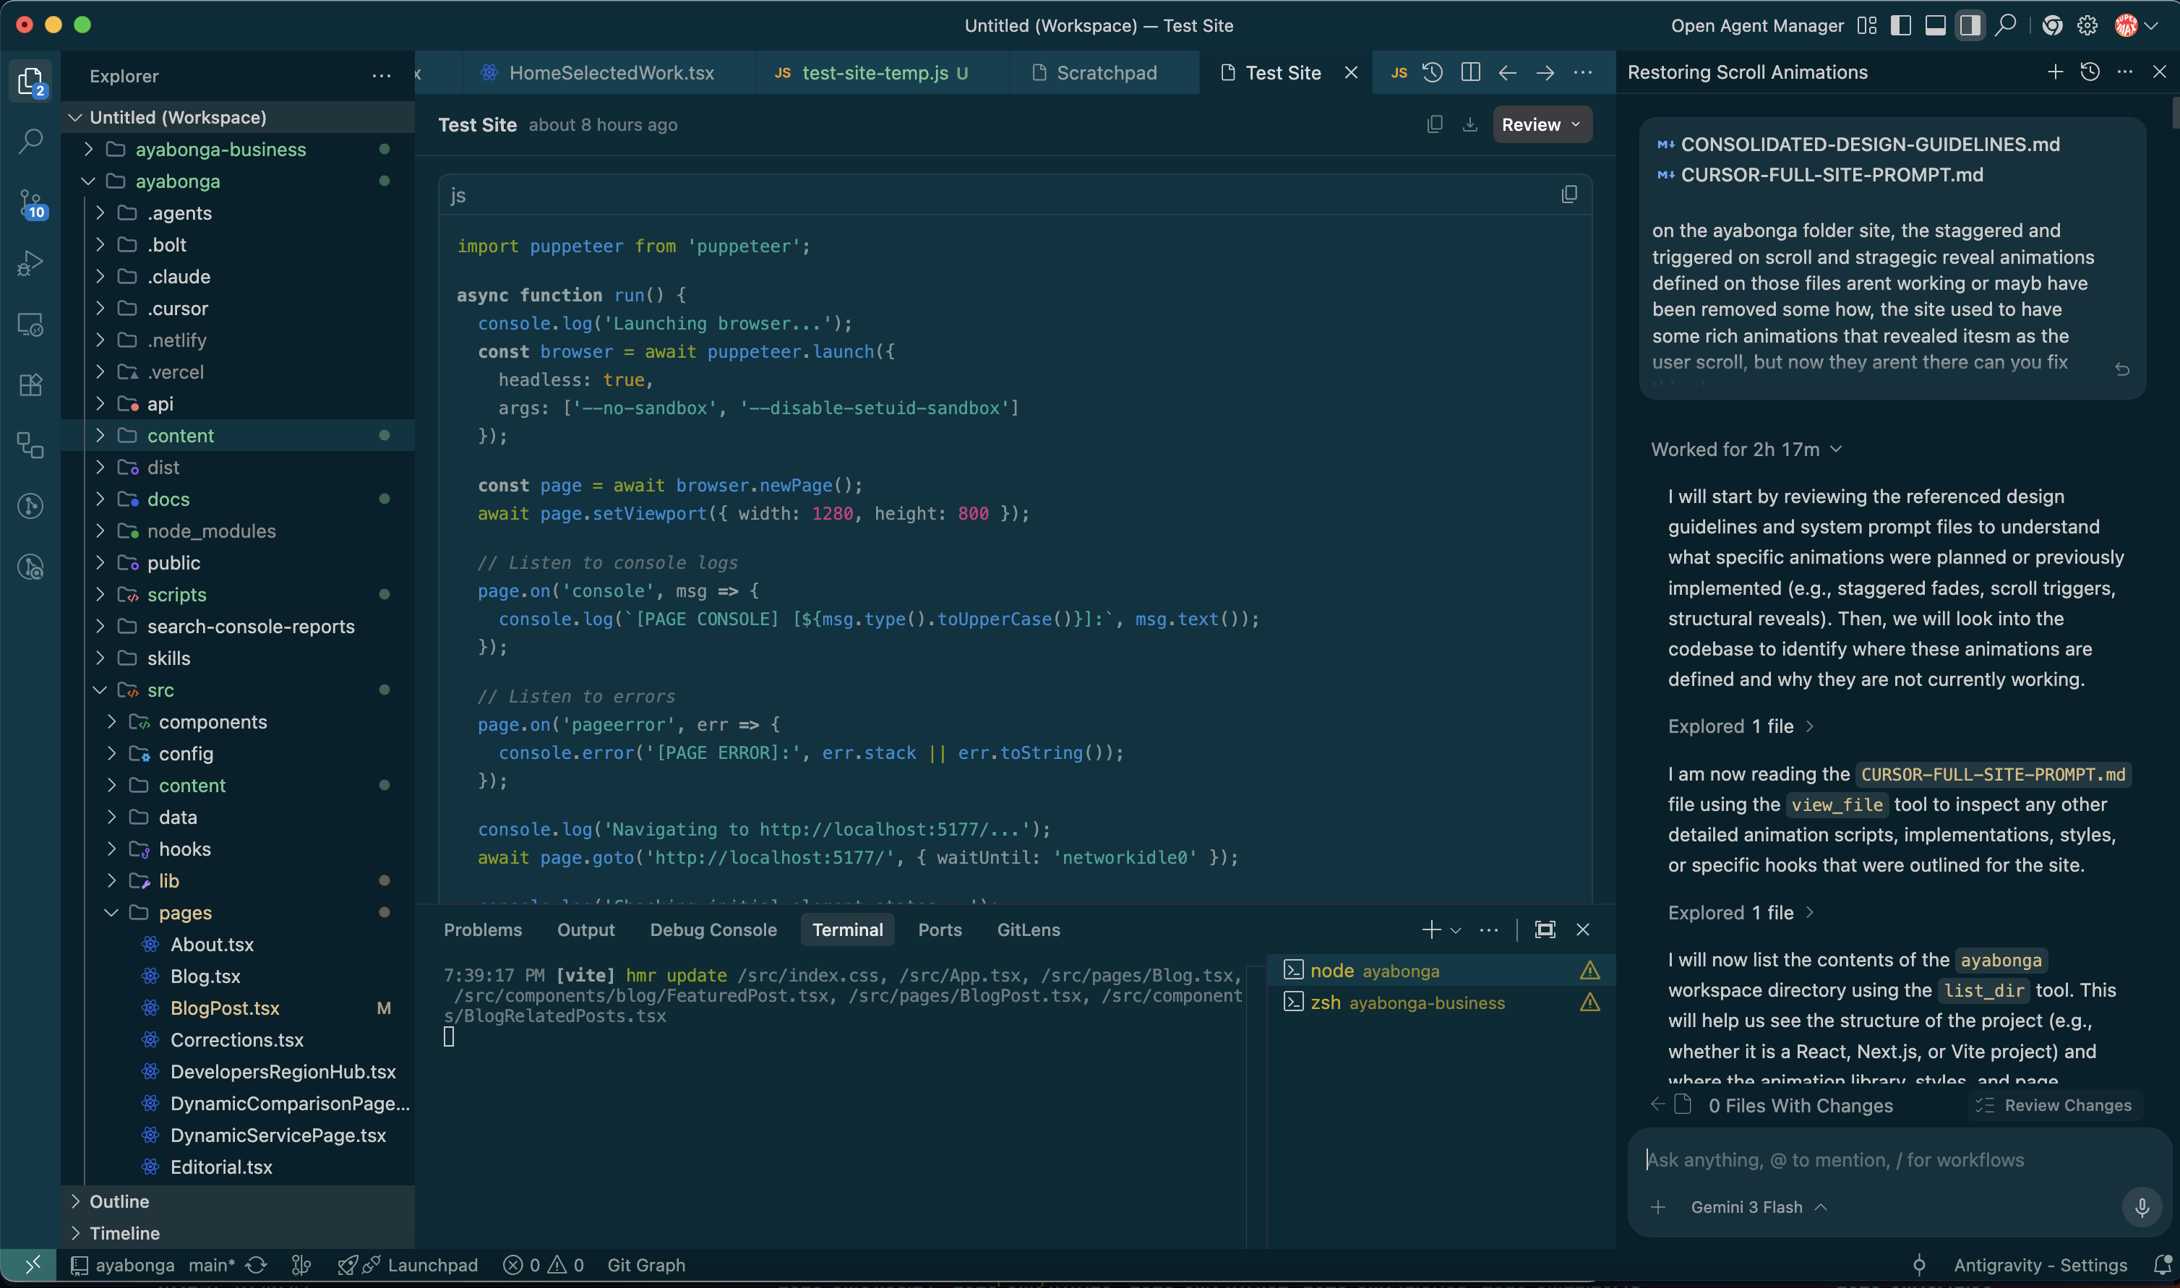This screenshot has height=1288, width=2180.
Task: Open the Search view in activity bar
Action: (30, 142)
